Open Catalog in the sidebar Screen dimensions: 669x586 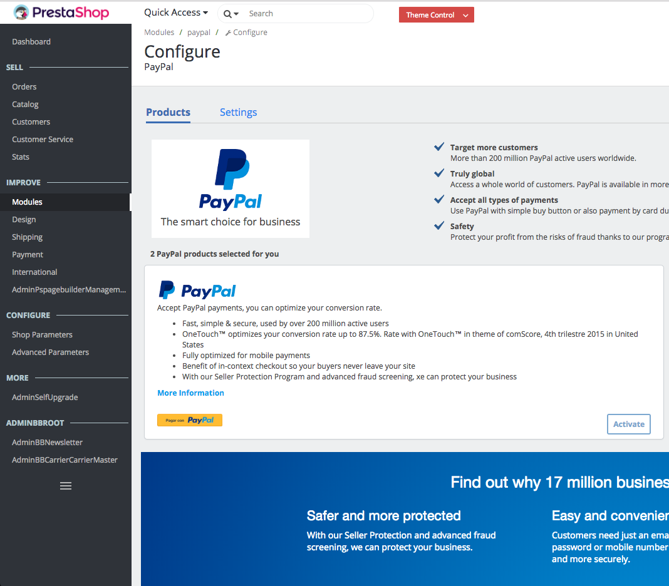pos(25,105)
